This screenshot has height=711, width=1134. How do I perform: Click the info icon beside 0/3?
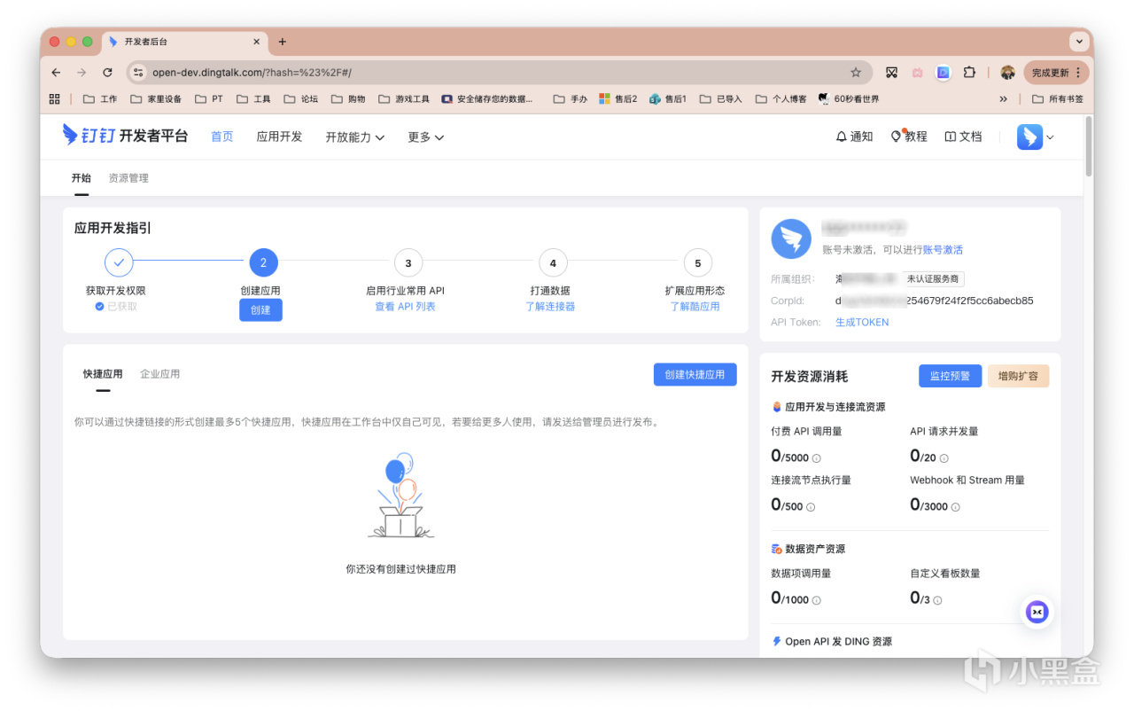pos(937,600)
